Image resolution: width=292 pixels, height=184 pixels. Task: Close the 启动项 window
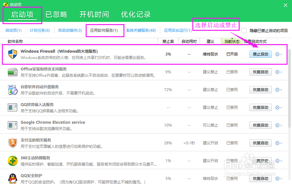(285, 5)
